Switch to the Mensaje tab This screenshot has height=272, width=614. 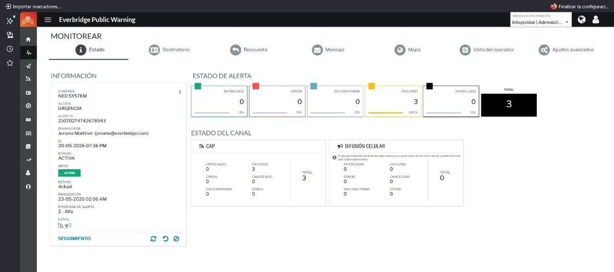(328, 50)
